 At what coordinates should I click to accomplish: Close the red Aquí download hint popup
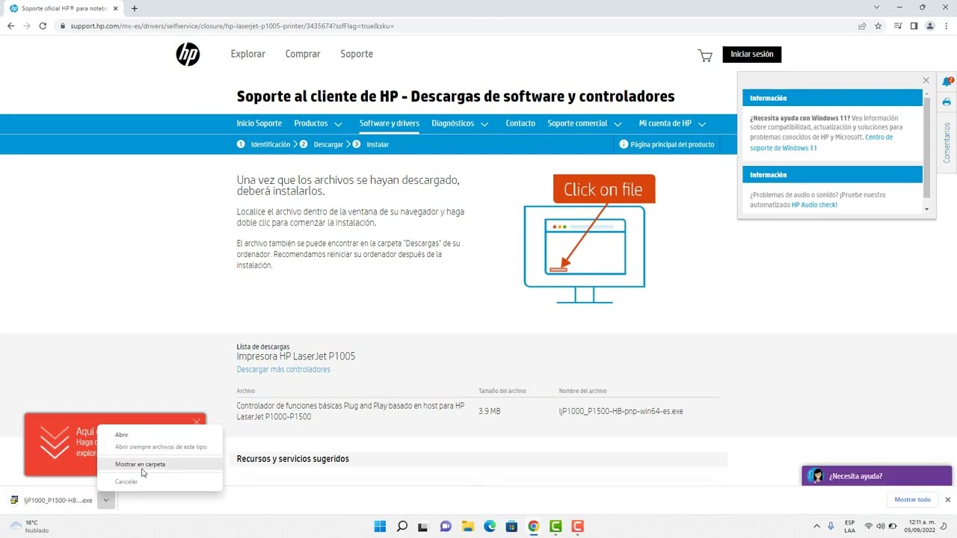(x=197, y=421)
